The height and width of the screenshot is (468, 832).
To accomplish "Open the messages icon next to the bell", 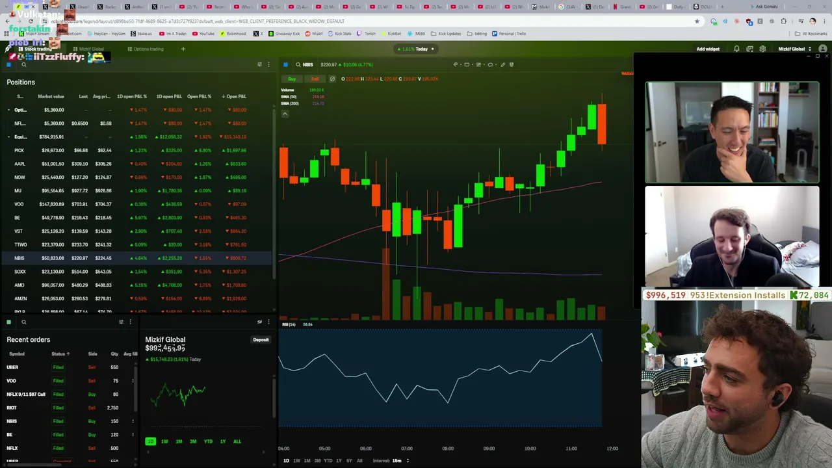I will 749,49.
